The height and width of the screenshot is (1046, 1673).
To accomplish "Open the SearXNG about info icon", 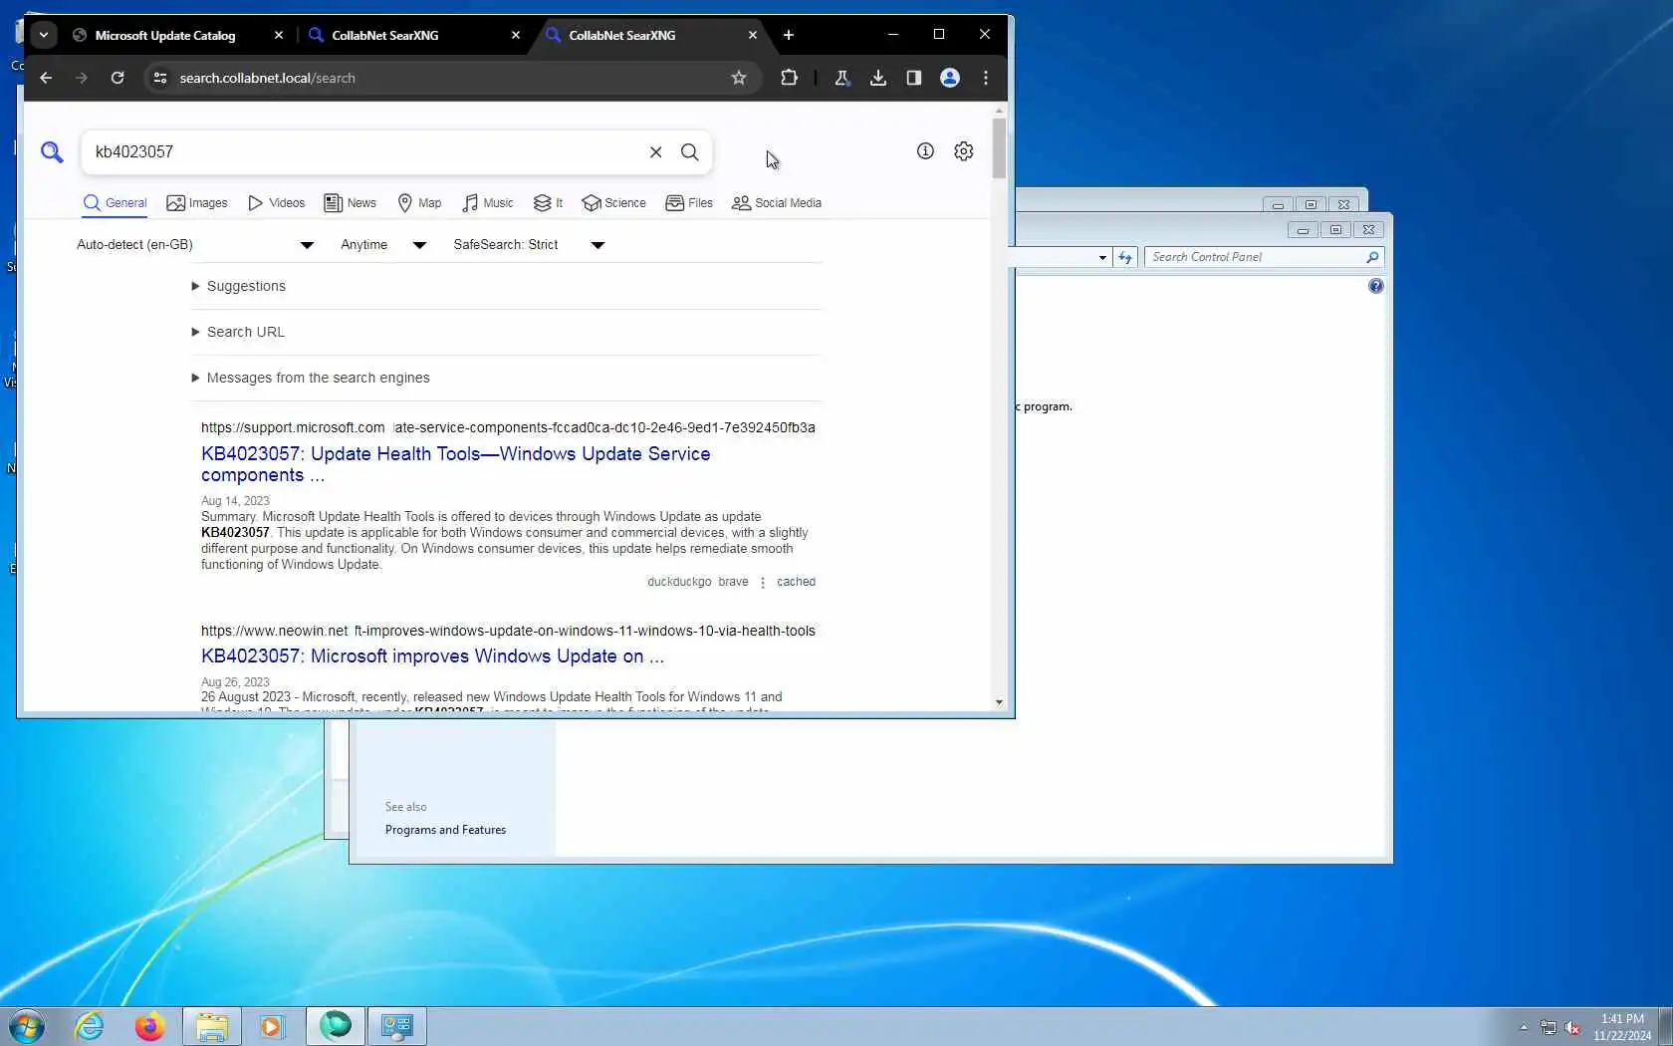I will coord(925,151).
